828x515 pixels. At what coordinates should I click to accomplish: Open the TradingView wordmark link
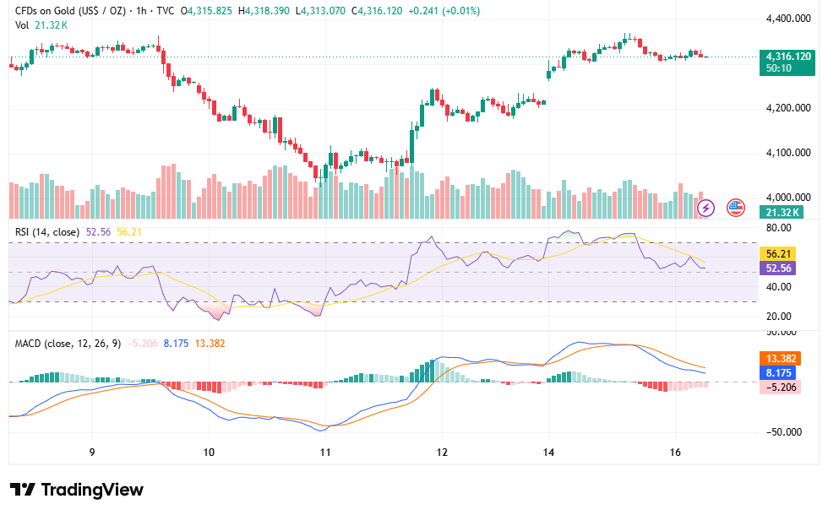tap(92, 490)
